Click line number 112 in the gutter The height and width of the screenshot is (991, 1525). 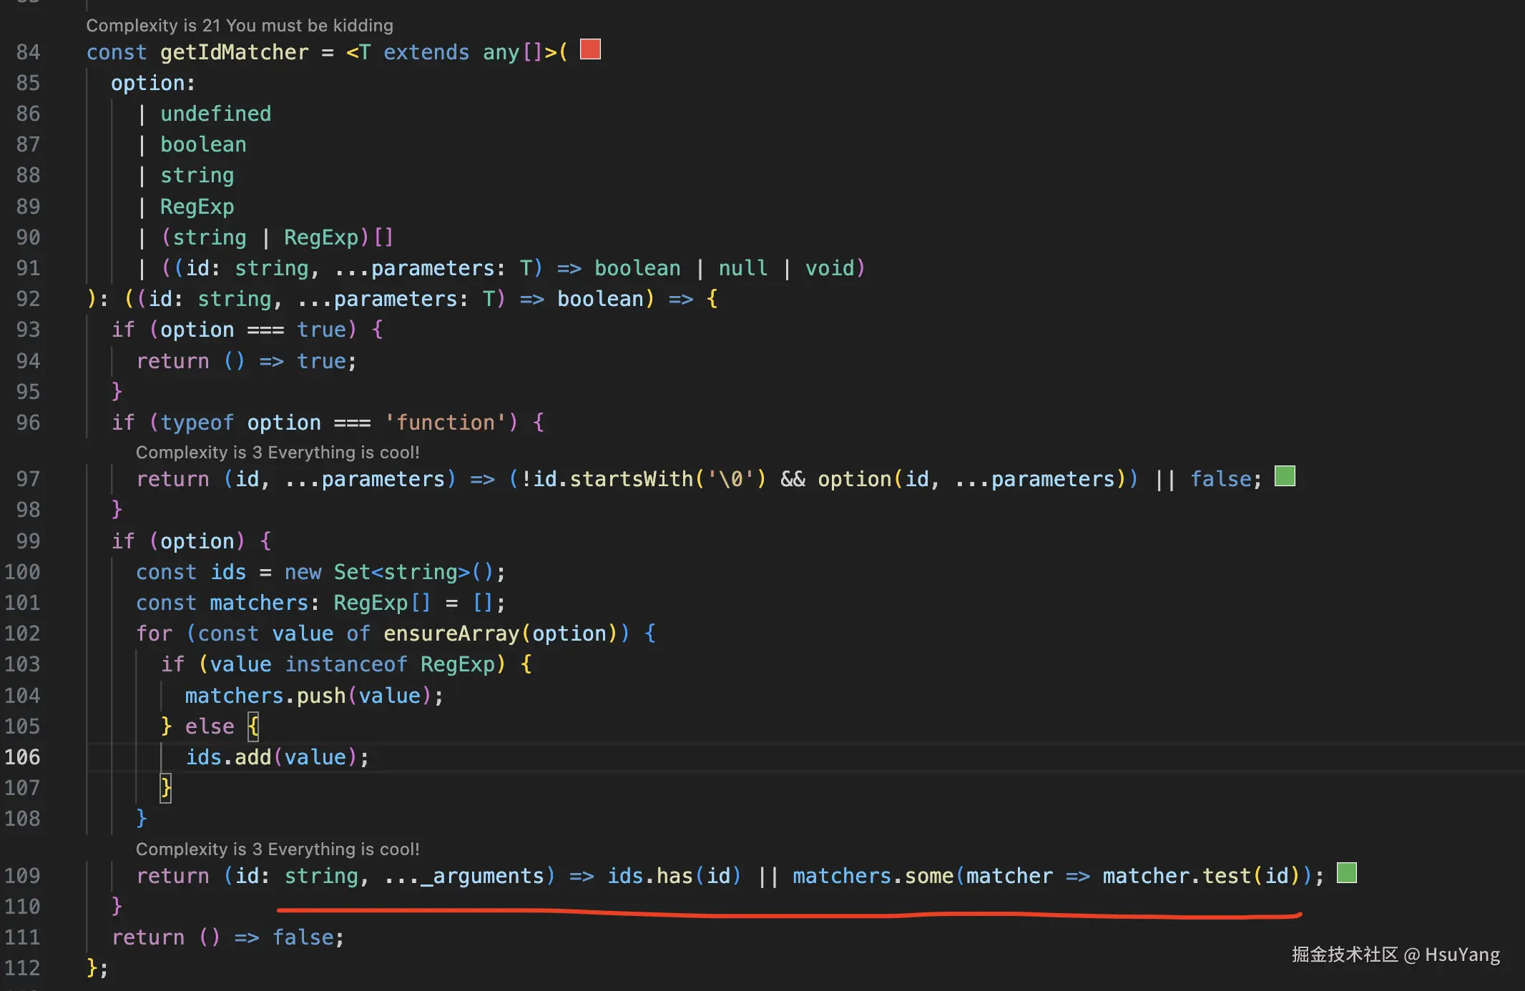click(23, 968)
